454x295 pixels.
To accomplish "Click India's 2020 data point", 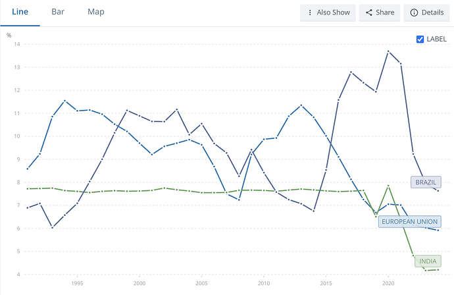I will coord(388,186).
